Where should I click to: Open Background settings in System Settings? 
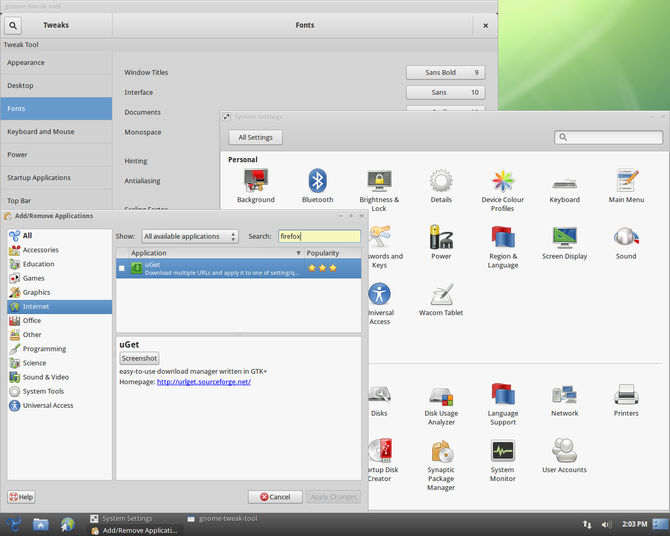click(256, 181)
